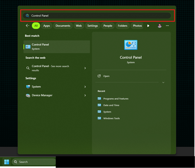Viewport: 195px width, 168px height.
Task: Open the user profile avatar
Action: 160,26
